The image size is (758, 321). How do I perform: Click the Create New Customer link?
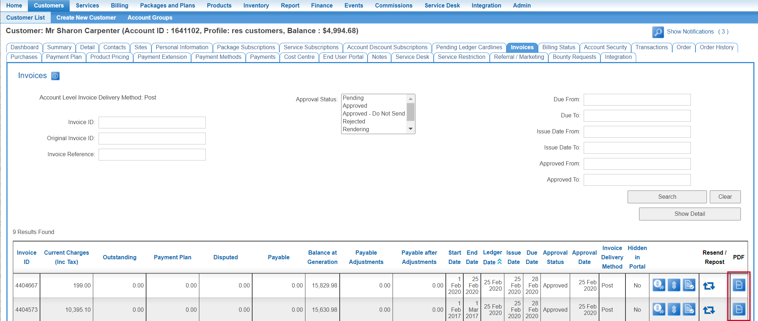click(x=86, y=18)
